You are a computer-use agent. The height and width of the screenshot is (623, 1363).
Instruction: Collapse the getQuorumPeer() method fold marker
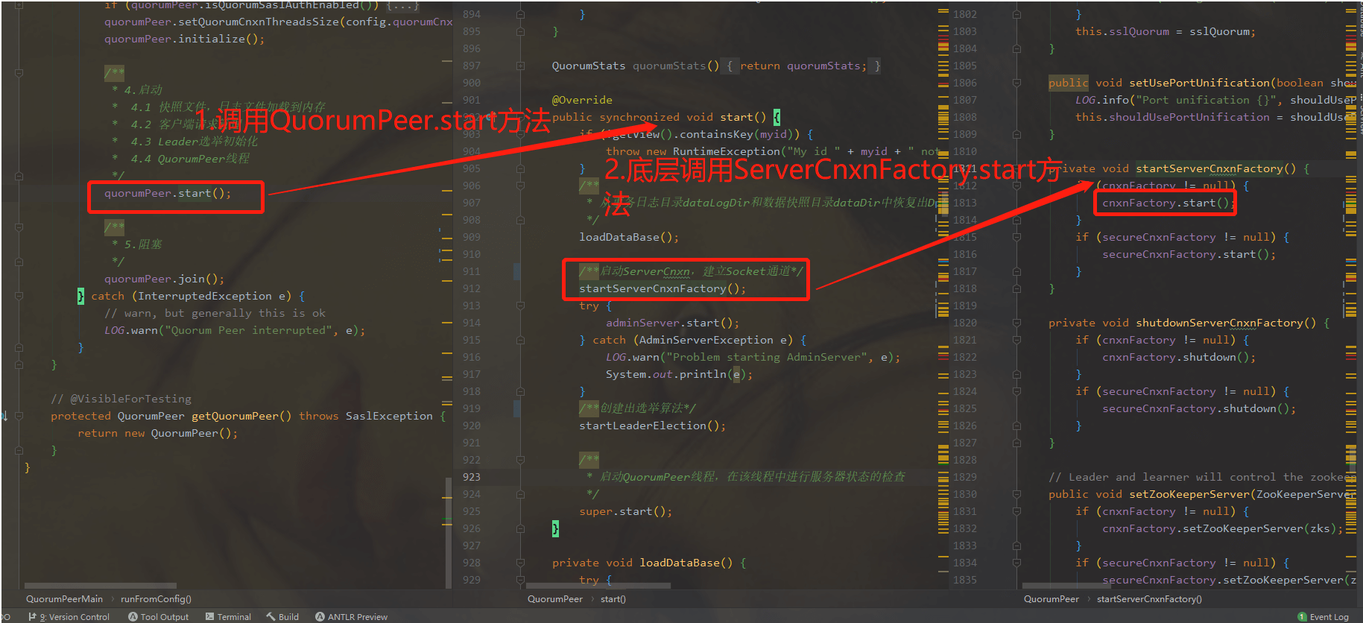(19, 416)
